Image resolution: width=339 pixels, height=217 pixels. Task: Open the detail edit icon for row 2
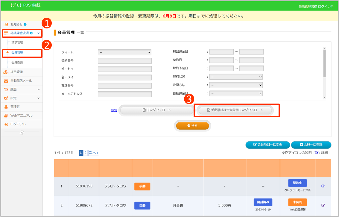pos(323,205)
